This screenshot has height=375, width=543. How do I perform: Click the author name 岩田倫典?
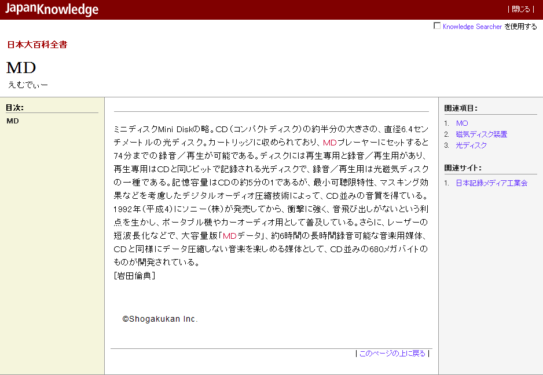pyautogui.click(x=134, y=276)
